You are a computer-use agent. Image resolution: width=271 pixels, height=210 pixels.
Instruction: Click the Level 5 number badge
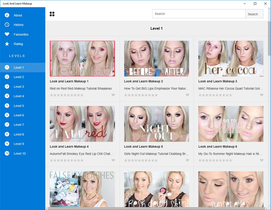pyautogui.click(x=7, y=106)
